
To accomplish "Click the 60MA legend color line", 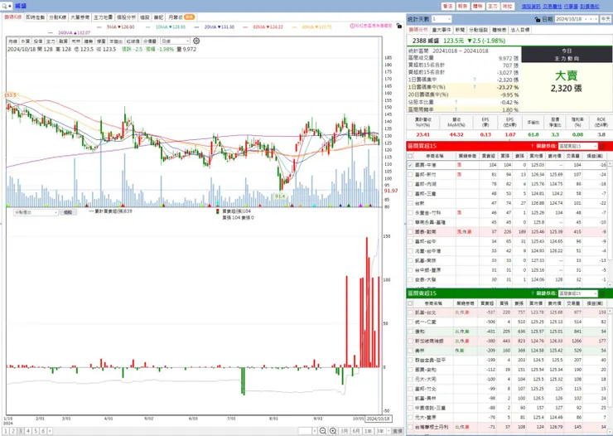I will tap(245, 27).
